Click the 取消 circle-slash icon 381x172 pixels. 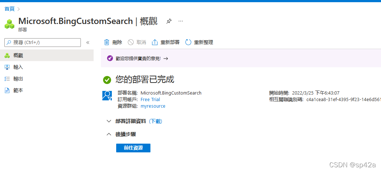[x=131, y=42]
